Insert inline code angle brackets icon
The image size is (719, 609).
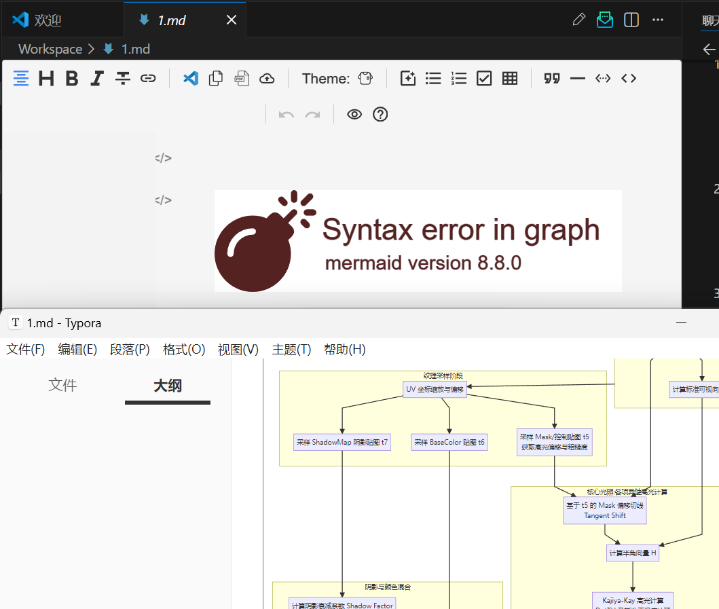tap(629, 79)
